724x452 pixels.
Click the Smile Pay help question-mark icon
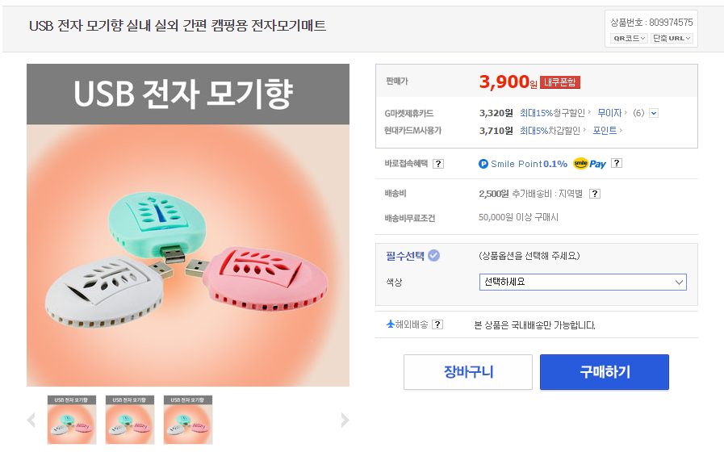617,163
